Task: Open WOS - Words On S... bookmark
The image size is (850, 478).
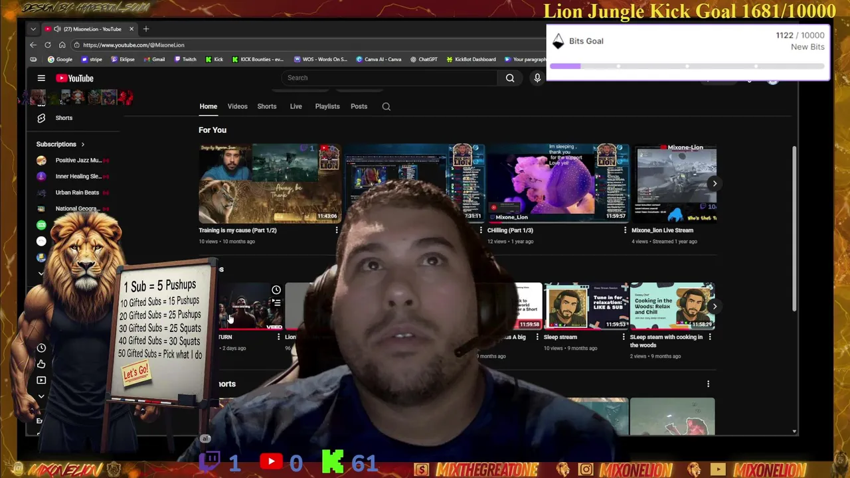Action: 320,59
